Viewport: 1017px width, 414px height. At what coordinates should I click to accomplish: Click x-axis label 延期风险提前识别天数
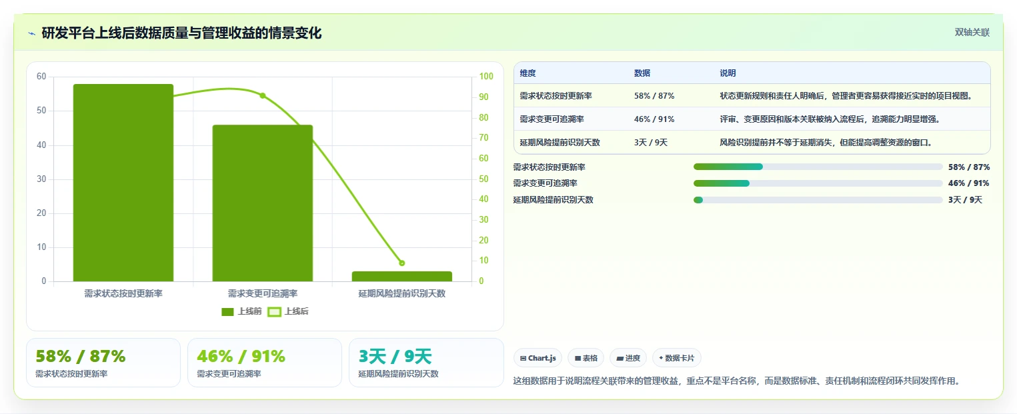pyautogui.click(x=402, y=293)
